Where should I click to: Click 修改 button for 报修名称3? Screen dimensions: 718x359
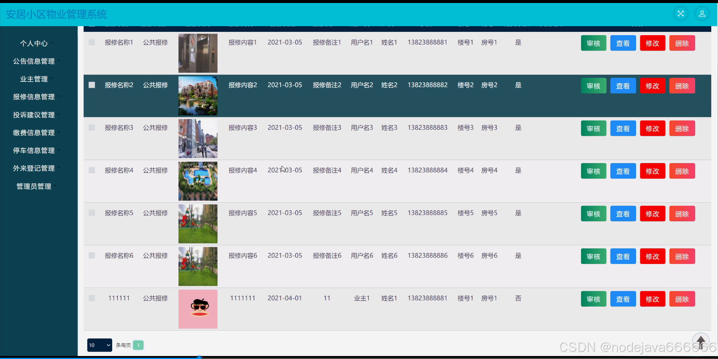tap(653, 128)
